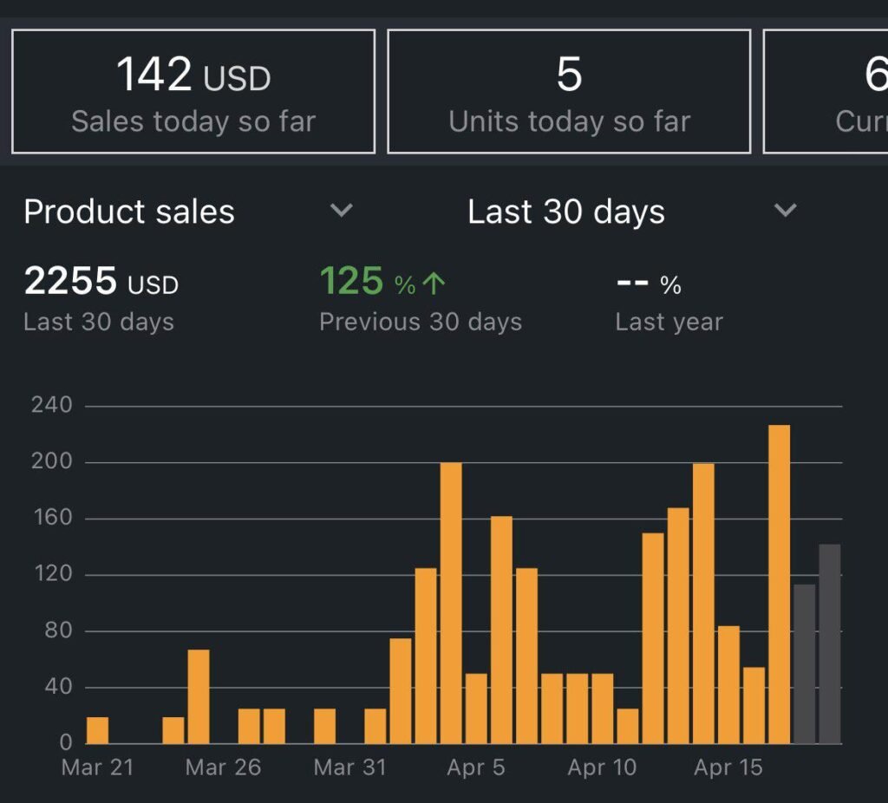Tap the partially visible third summary card
This screenshot has width=888, height=803.
[828, 92]
